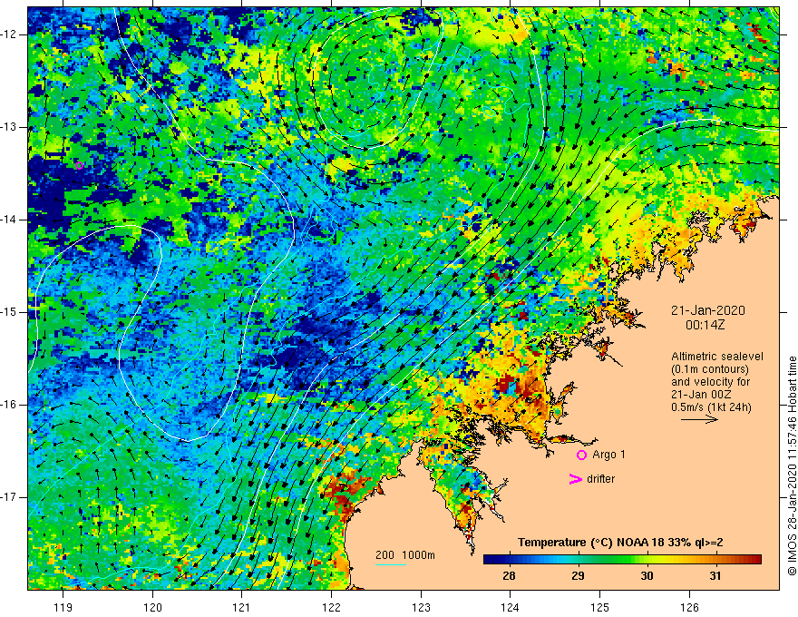
Task: Click the longitude axis label "123"
Action: (421, 607)
